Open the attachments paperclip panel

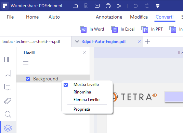[x=8, y=101]
